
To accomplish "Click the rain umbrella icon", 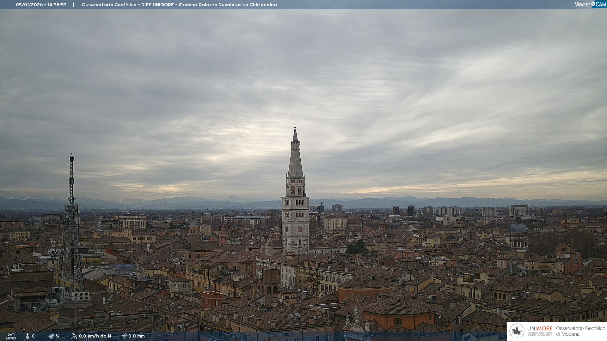I will [x=125, y=336].
